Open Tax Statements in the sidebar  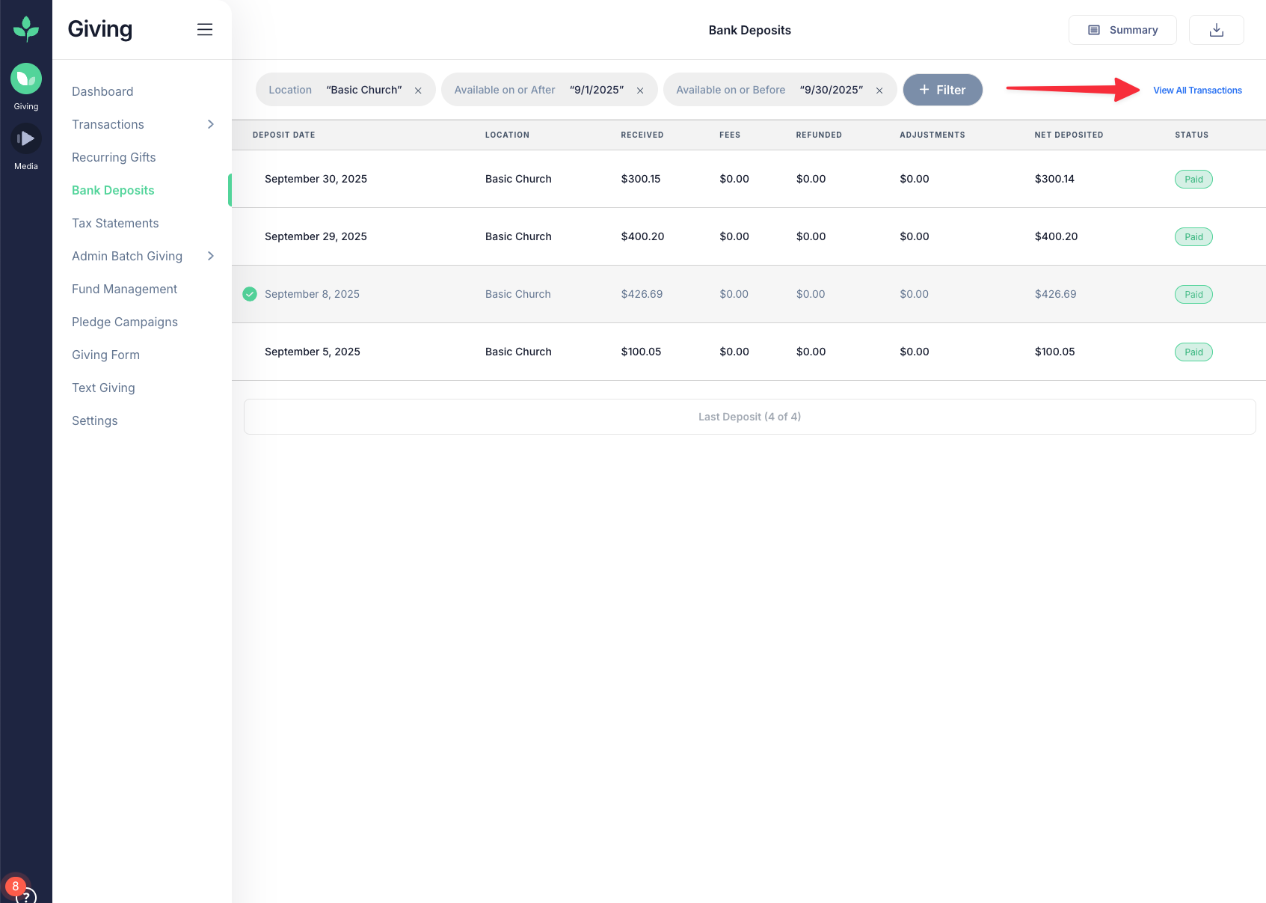(115, 223)
